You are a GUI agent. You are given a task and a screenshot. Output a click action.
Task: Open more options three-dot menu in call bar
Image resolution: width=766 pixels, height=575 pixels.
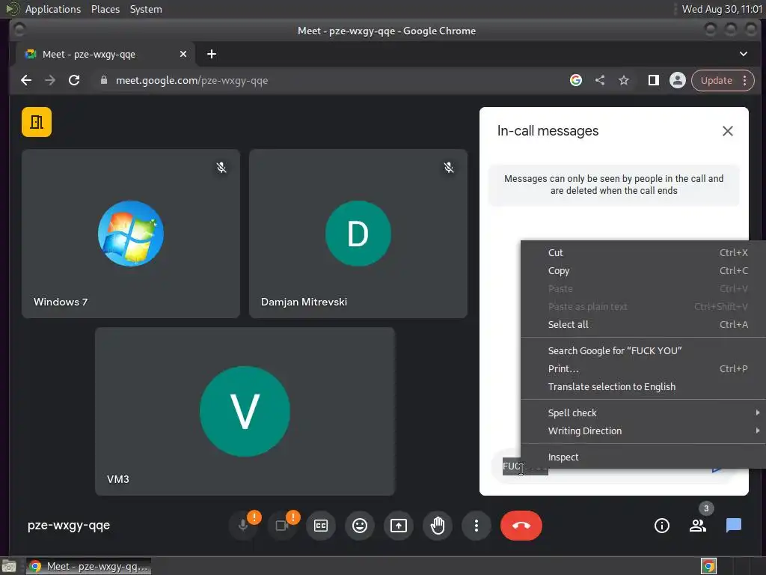pos(477,526)
